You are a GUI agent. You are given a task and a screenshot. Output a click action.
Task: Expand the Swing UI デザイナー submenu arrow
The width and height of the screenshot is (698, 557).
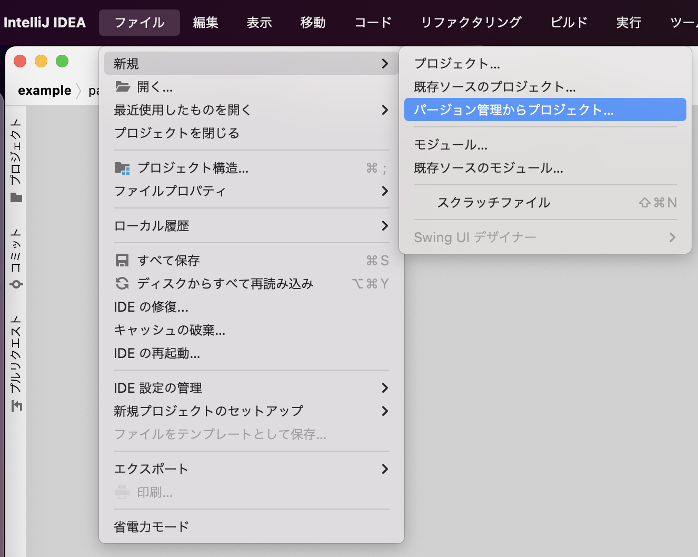tap(672, 237)
